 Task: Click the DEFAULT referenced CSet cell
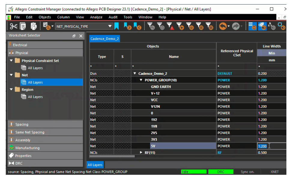[x=237, y=74]
